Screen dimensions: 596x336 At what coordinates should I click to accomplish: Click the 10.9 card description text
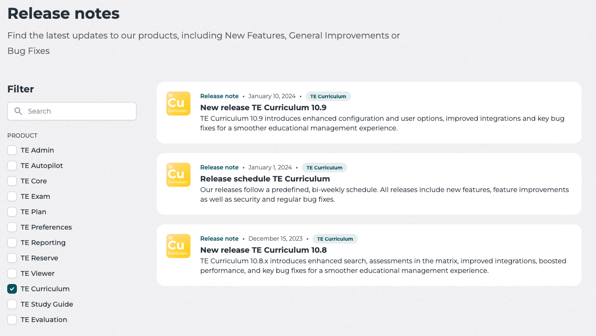[382, 123]
